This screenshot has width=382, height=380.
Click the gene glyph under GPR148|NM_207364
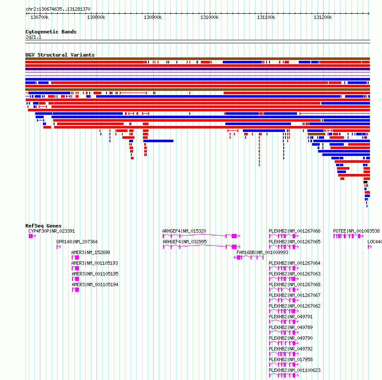pos(59,247)
